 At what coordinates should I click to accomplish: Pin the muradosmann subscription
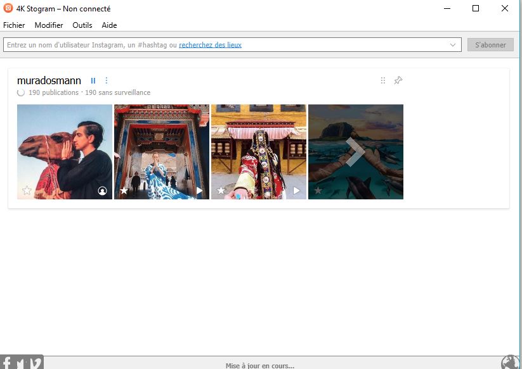[x=398, y=80]
